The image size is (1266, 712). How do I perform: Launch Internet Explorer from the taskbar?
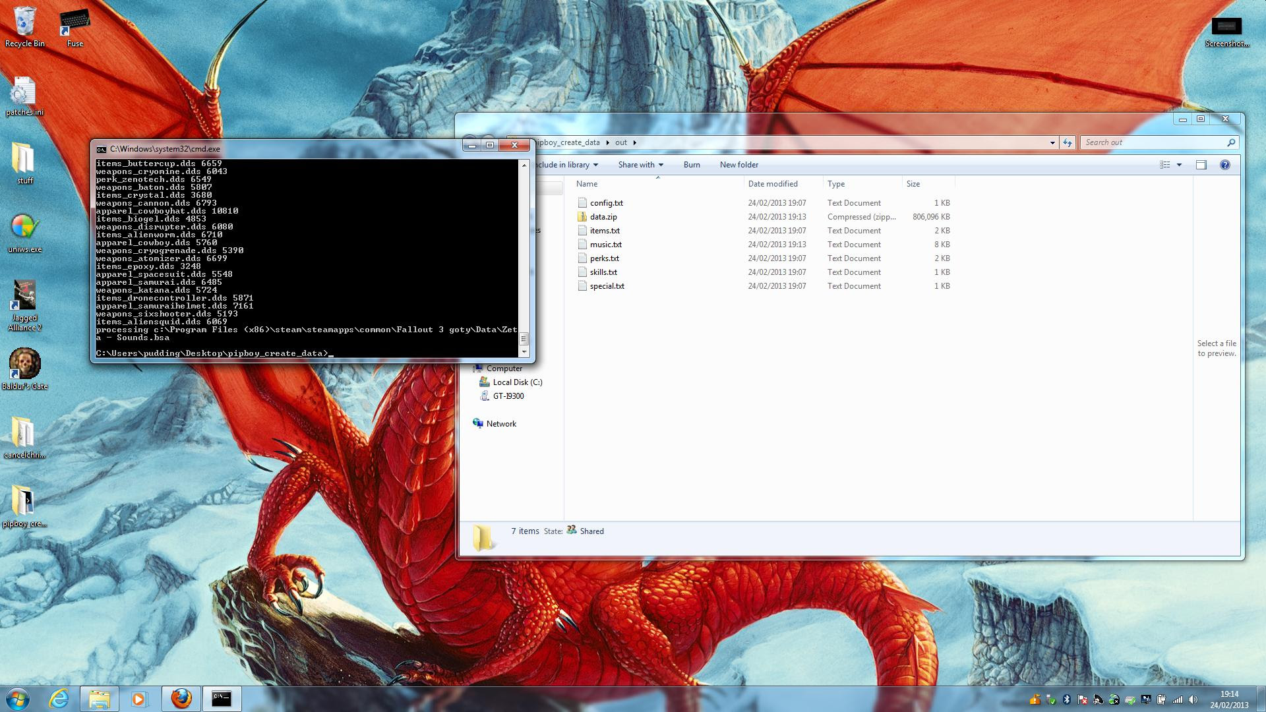(x=59, y=698)
